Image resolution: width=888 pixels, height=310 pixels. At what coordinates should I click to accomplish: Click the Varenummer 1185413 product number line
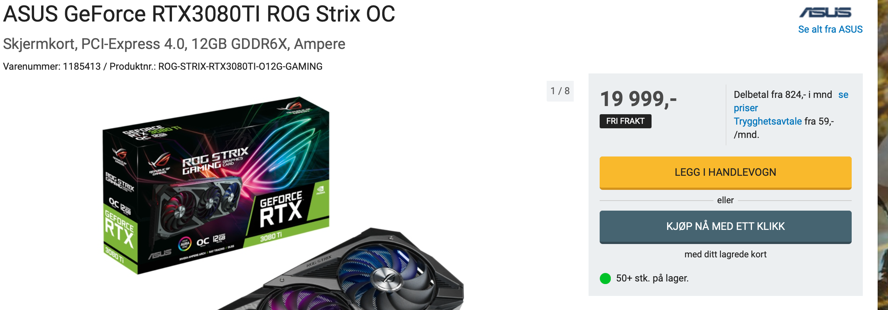click(x=163, y=66)
